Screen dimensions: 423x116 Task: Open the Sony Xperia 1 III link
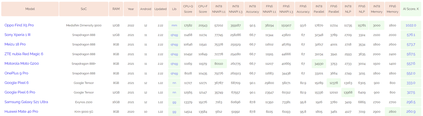17,35
